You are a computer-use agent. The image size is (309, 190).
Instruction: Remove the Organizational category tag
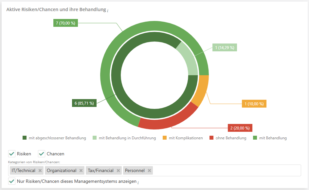(81, 170)
